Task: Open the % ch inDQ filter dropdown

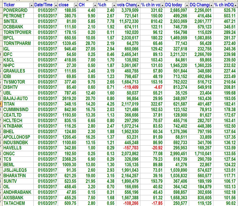Action: 235,6
